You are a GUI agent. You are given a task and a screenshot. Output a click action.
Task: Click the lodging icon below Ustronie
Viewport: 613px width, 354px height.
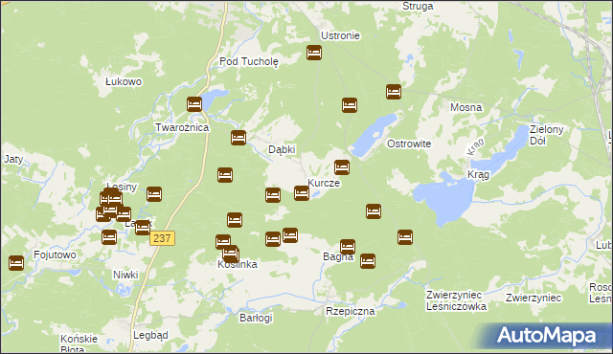pyautogui.click(x=314, y=53)
